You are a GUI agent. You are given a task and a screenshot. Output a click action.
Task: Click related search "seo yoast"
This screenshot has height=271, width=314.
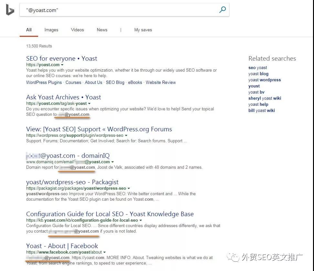257,68
